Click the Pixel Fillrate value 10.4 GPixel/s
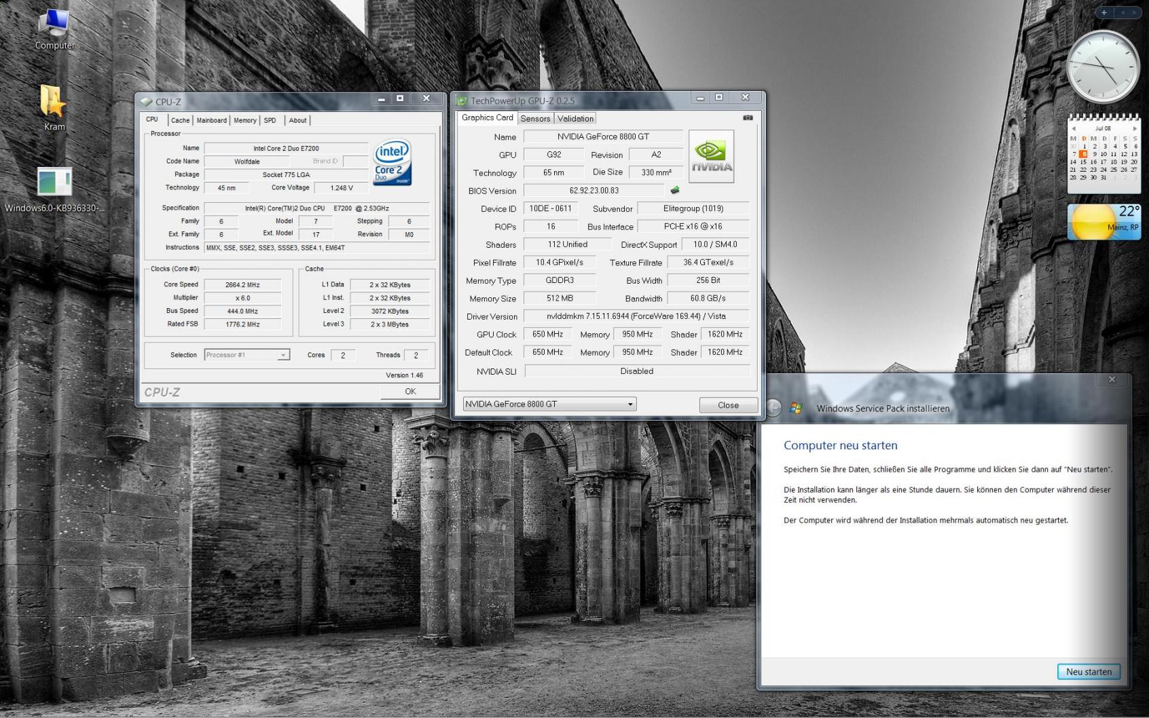The width and height of the screenshot is (1149, 718). tap(560, 262)
